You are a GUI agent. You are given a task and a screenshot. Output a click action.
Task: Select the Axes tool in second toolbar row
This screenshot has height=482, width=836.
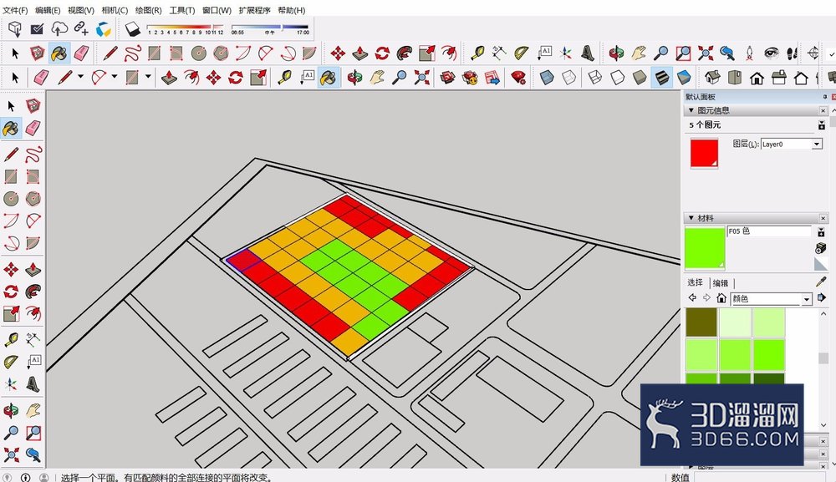pyautogui.click(x=566, y=53)
